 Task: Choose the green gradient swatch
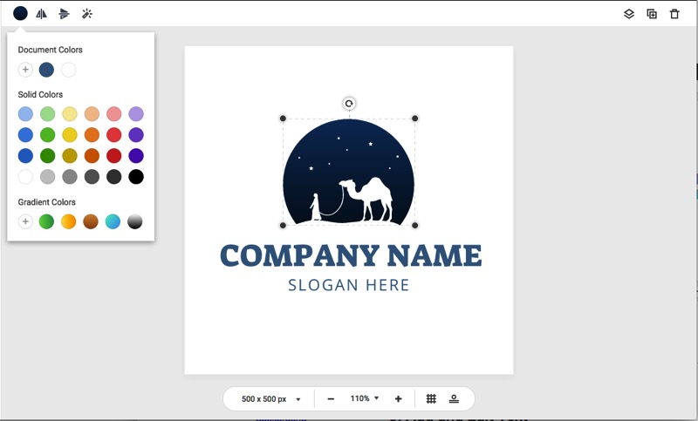[x=47, y=221]
